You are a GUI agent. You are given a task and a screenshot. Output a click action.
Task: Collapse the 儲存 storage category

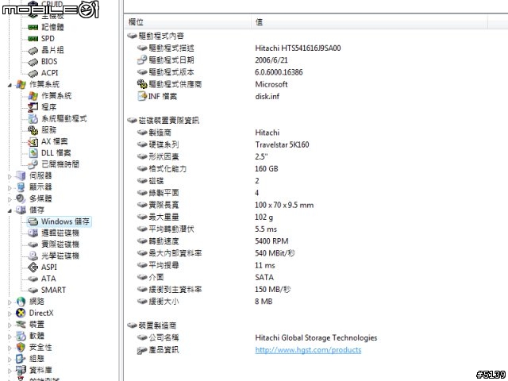coord(10,211)
